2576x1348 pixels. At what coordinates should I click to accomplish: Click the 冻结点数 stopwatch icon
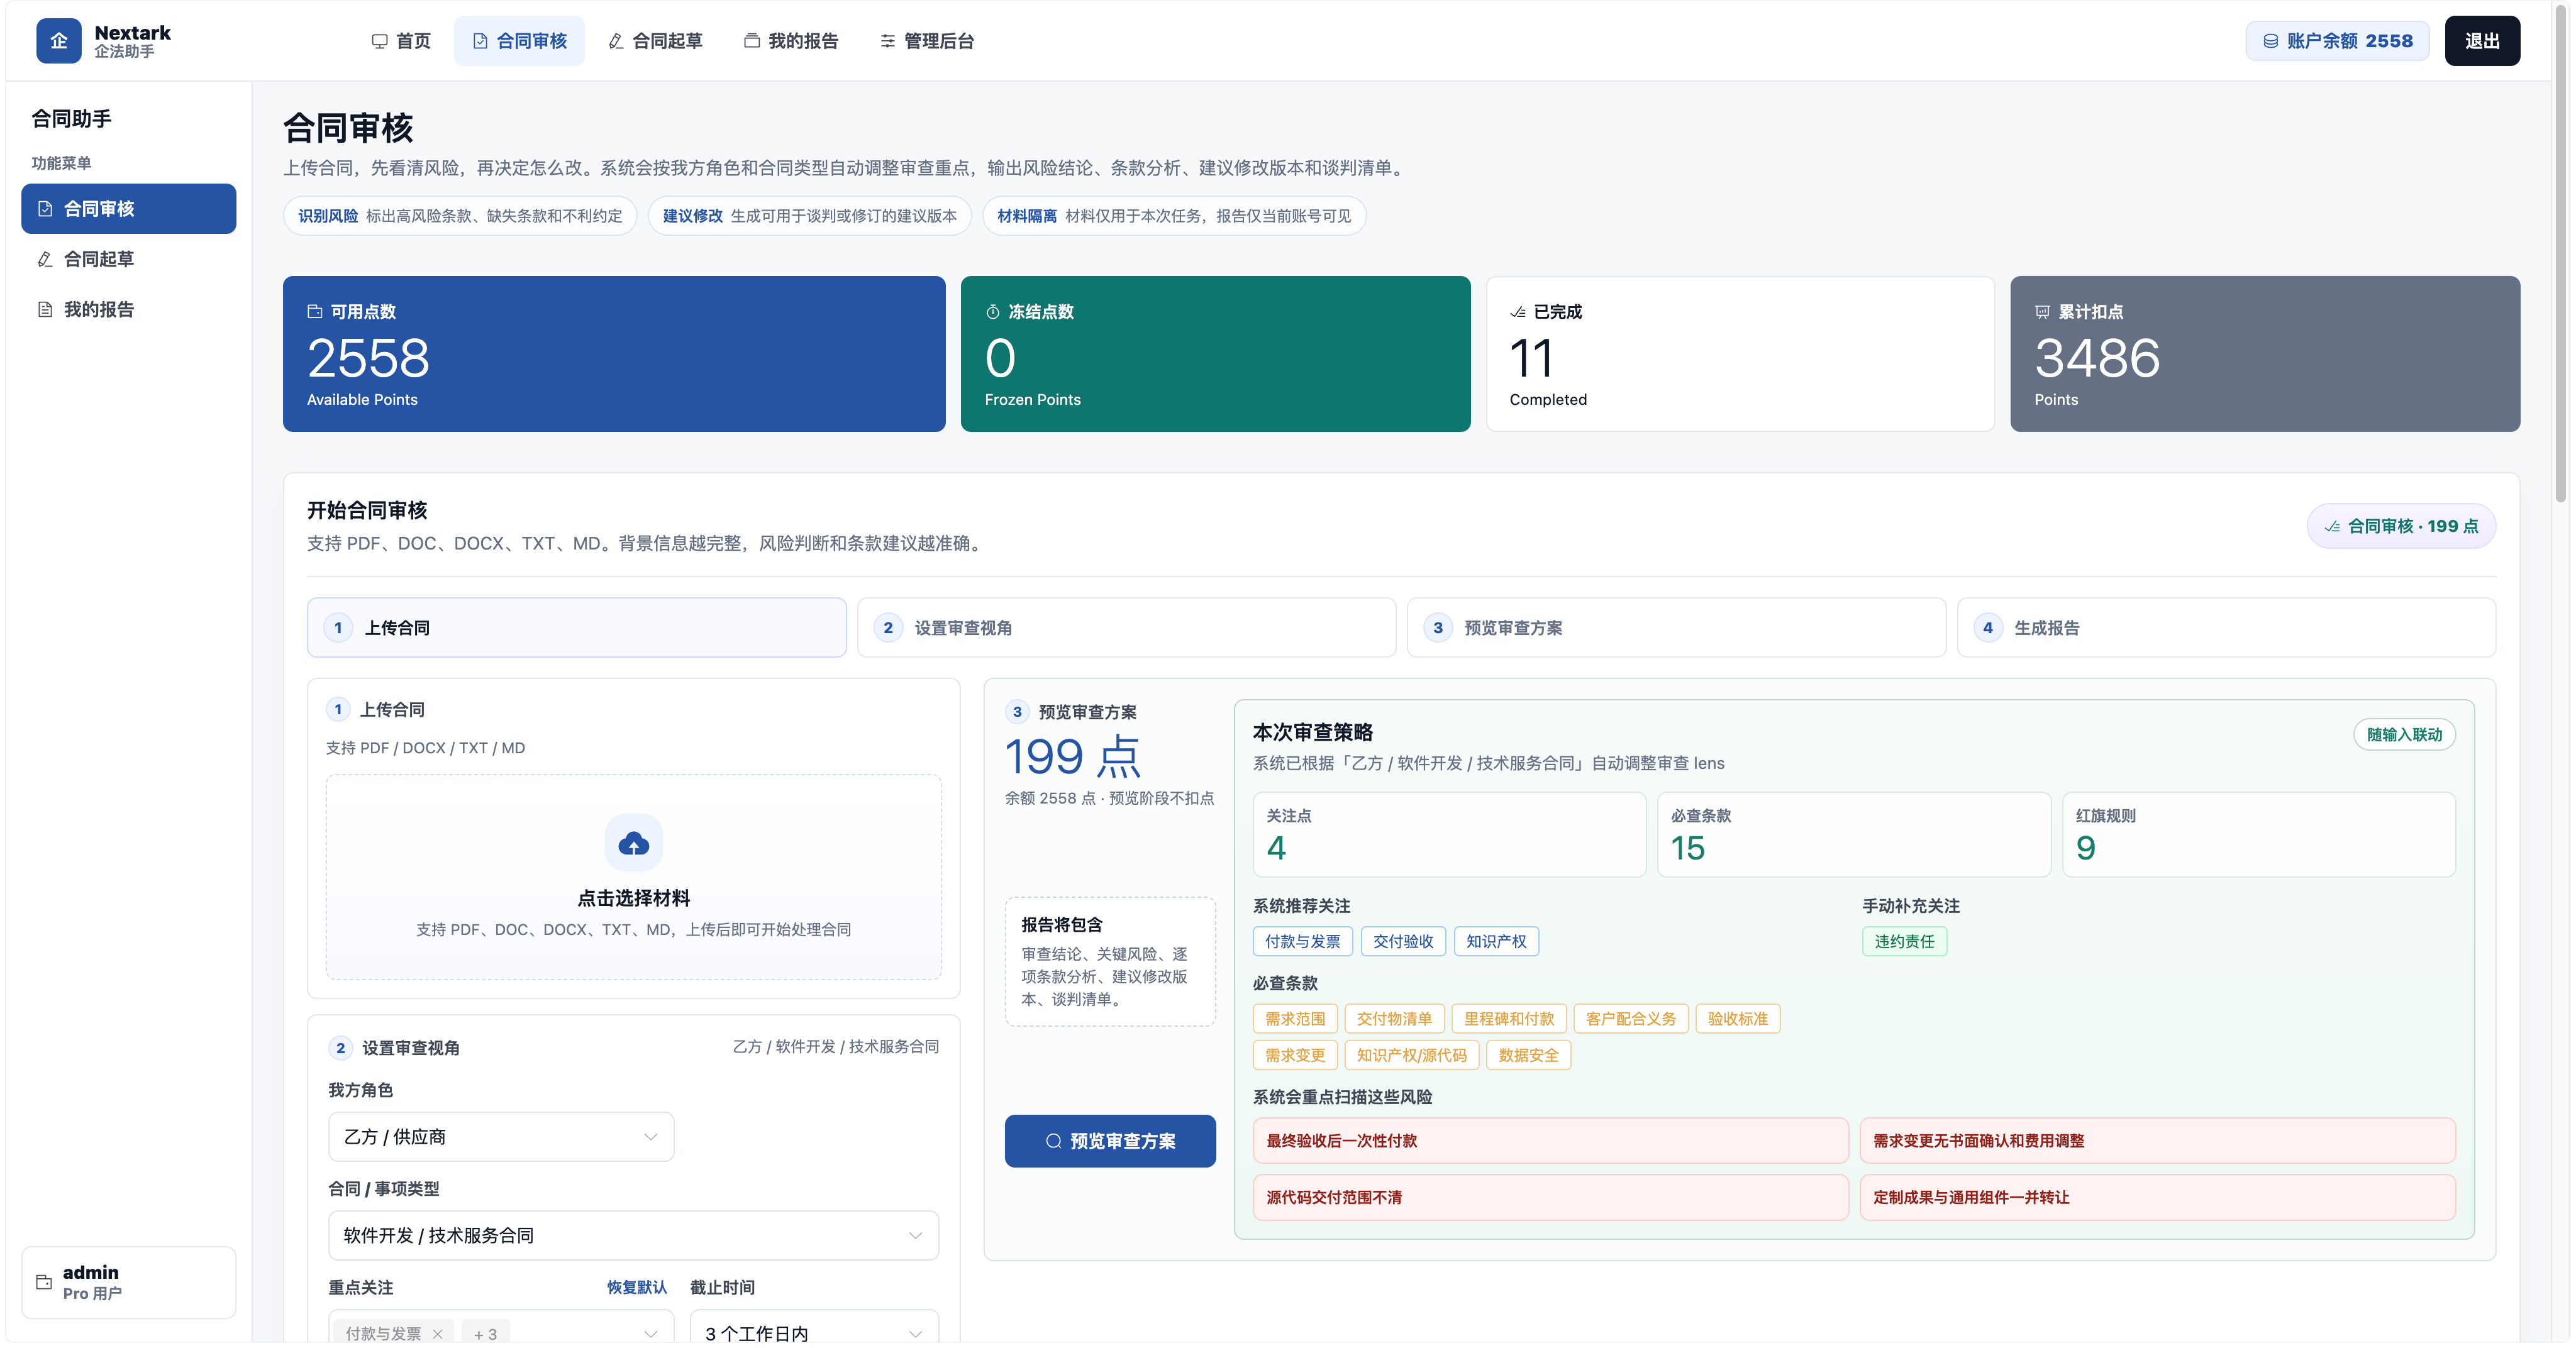point(993,312)
